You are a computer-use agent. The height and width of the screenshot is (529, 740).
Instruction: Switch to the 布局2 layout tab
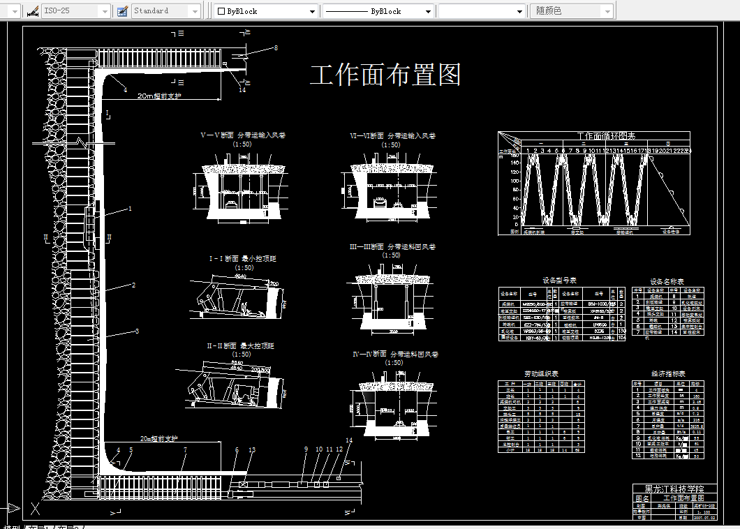[64, 527]
